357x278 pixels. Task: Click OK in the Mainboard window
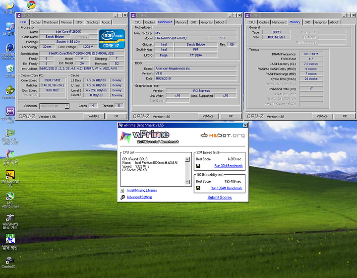pos(231,116)
